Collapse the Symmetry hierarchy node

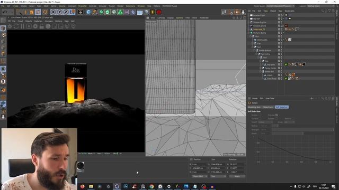pyautogui.click(x=256, y=54)
